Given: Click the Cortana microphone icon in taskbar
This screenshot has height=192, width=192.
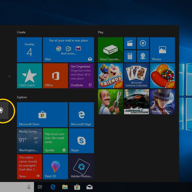Looking at the screenshot, I should pyautogui.click(x=29, y=187).
